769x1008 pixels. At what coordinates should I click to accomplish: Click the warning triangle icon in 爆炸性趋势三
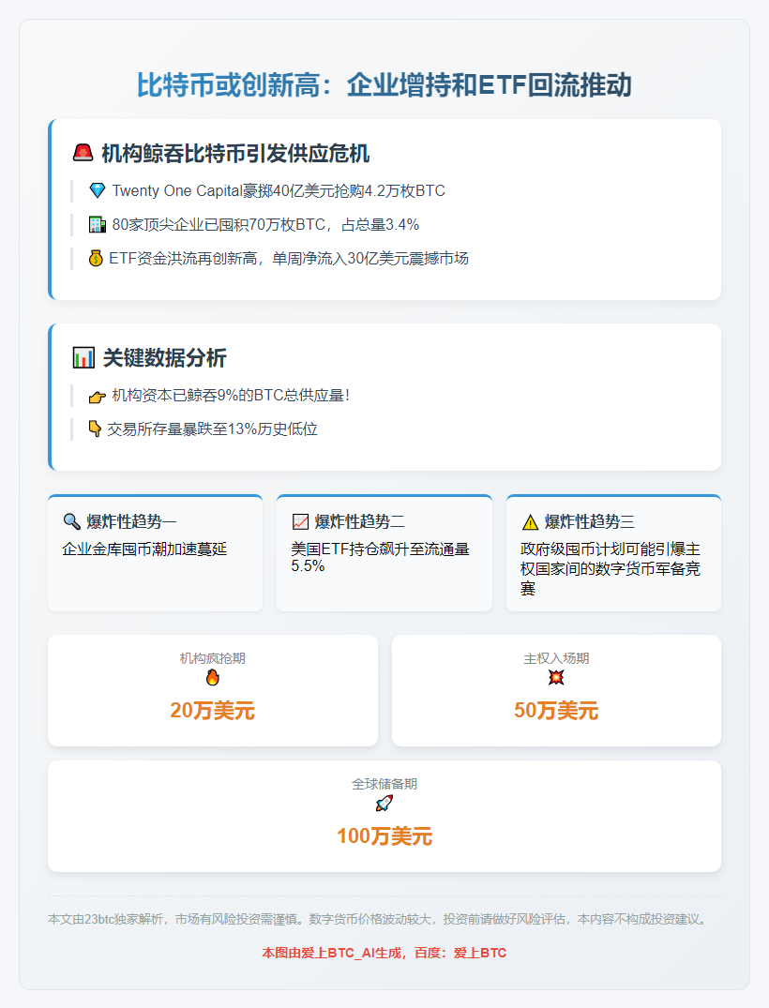531,522
